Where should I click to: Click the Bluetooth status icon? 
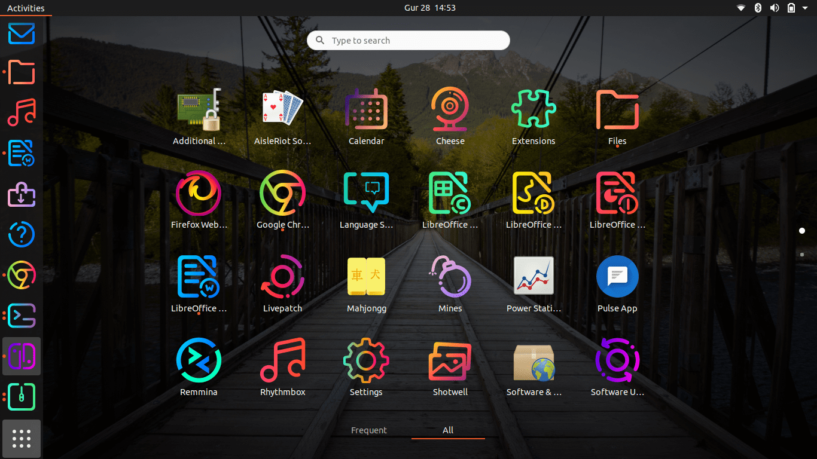coord(757,8)
